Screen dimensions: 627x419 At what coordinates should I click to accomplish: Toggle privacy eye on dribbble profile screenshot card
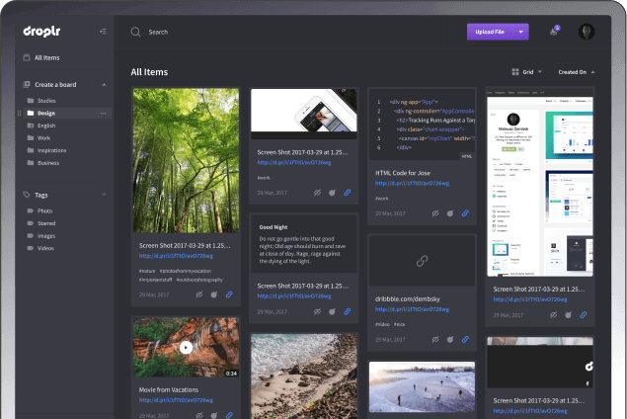553,315
